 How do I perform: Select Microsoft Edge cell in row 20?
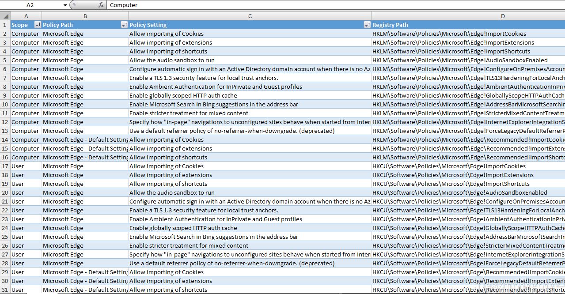click(85, 192)
